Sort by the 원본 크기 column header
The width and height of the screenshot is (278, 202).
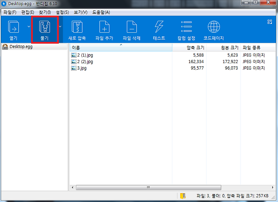(x=224, y=48)
